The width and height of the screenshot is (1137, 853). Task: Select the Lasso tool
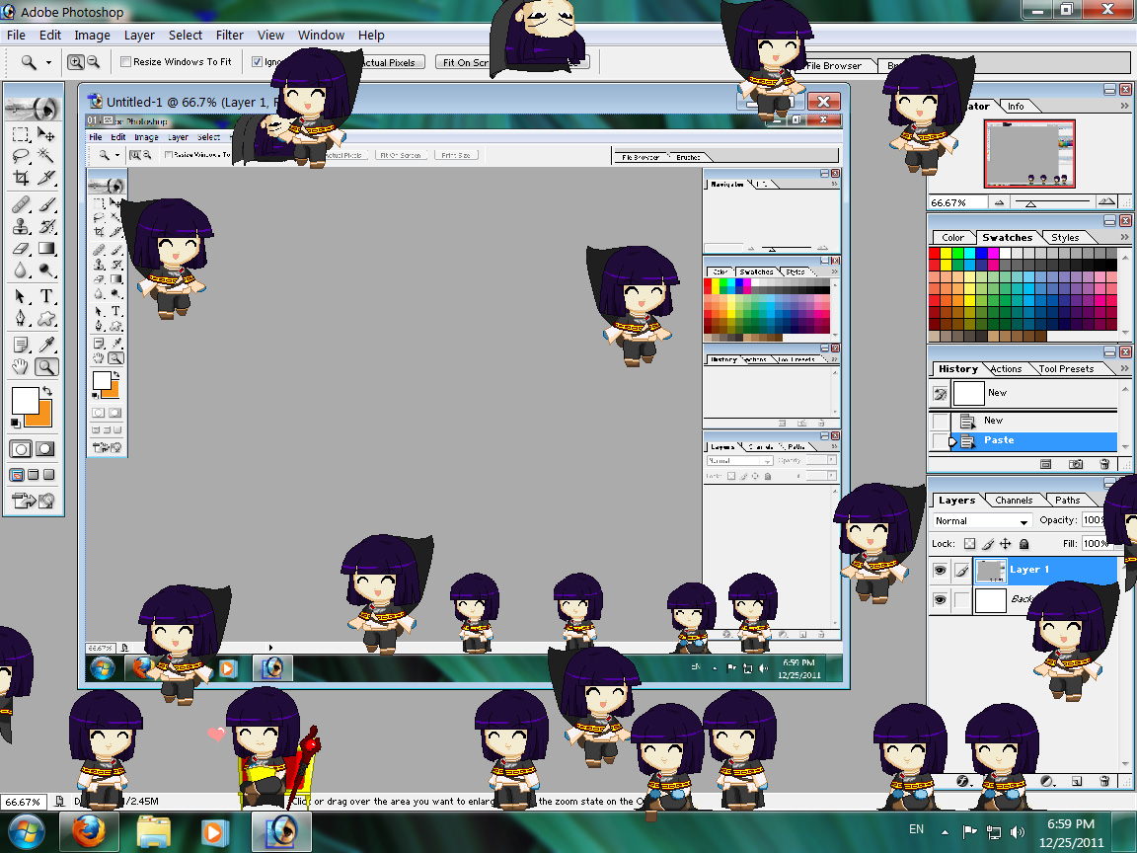pyautogui.click(x=21, y=155)
